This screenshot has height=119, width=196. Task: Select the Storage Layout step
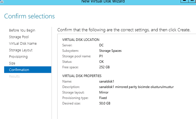coord(21,50)
